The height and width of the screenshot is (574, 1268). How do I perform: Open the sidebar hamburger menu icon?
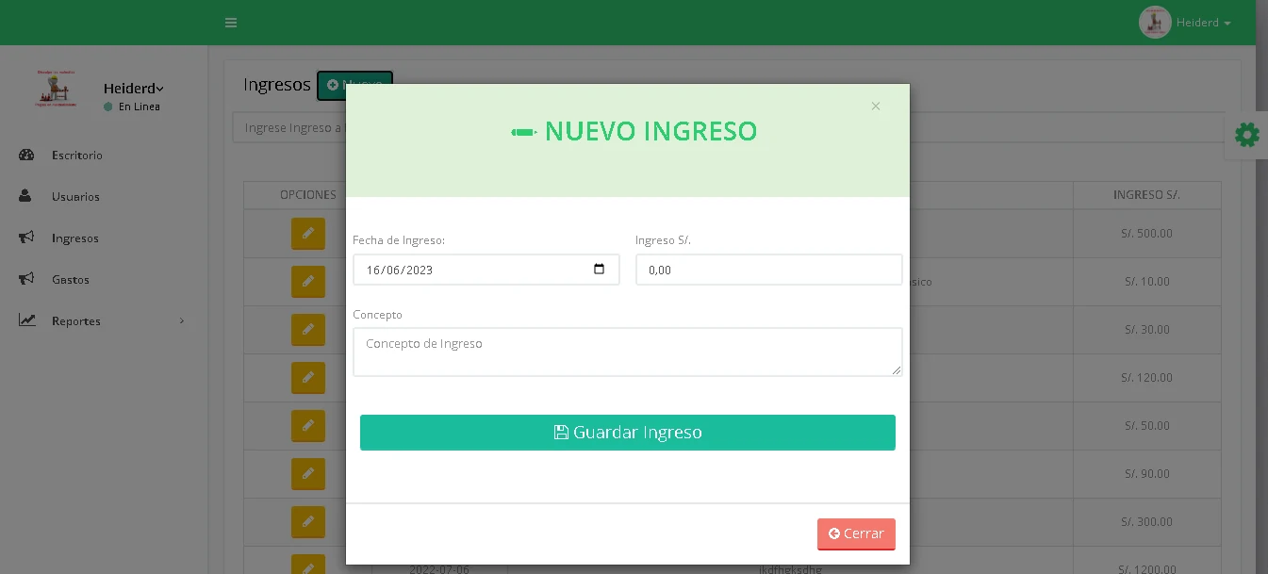[231, 23]
